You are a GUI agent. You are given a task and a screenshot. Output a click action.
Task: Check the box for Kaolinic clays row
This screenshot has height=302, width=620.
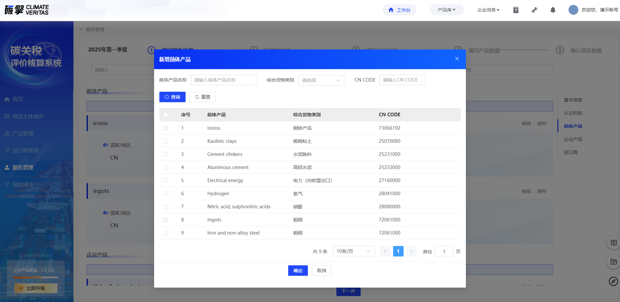166,141
